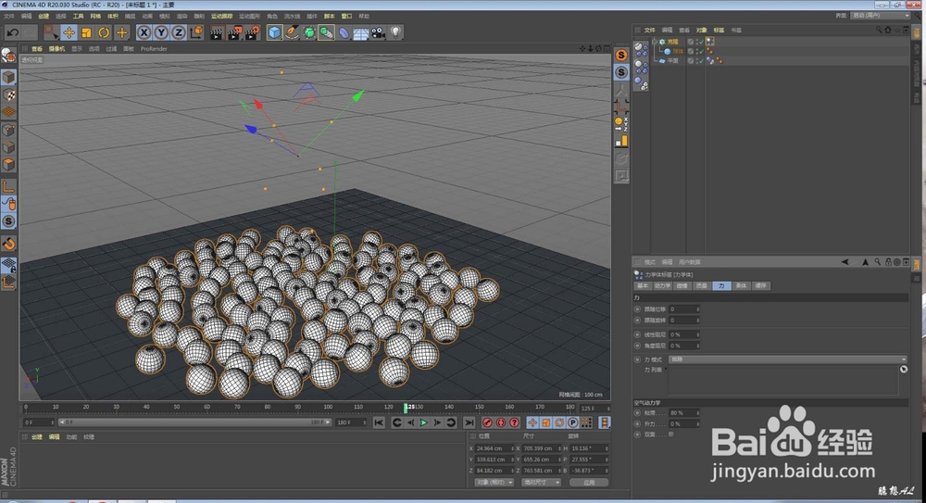
Task: Toggle X axis lock
Action: pyautogui.click(x=144, y=32)
